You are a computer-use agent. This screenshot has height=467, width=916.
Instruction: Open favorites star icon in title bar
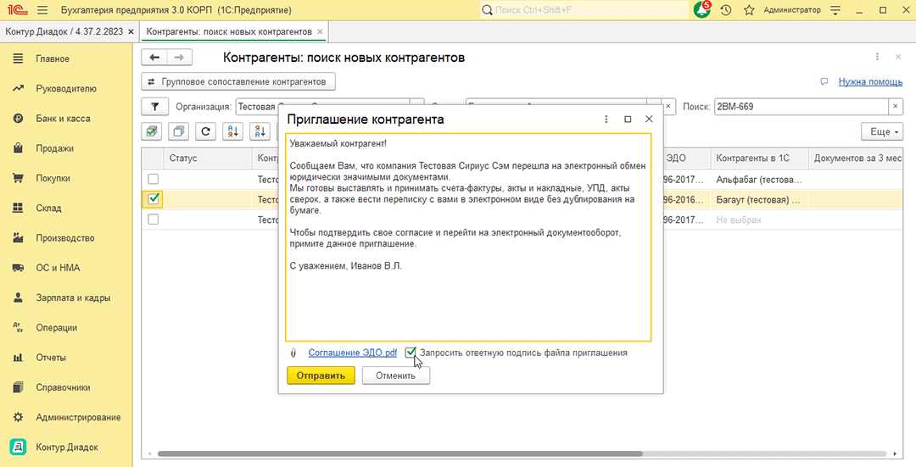coord(749,10)
